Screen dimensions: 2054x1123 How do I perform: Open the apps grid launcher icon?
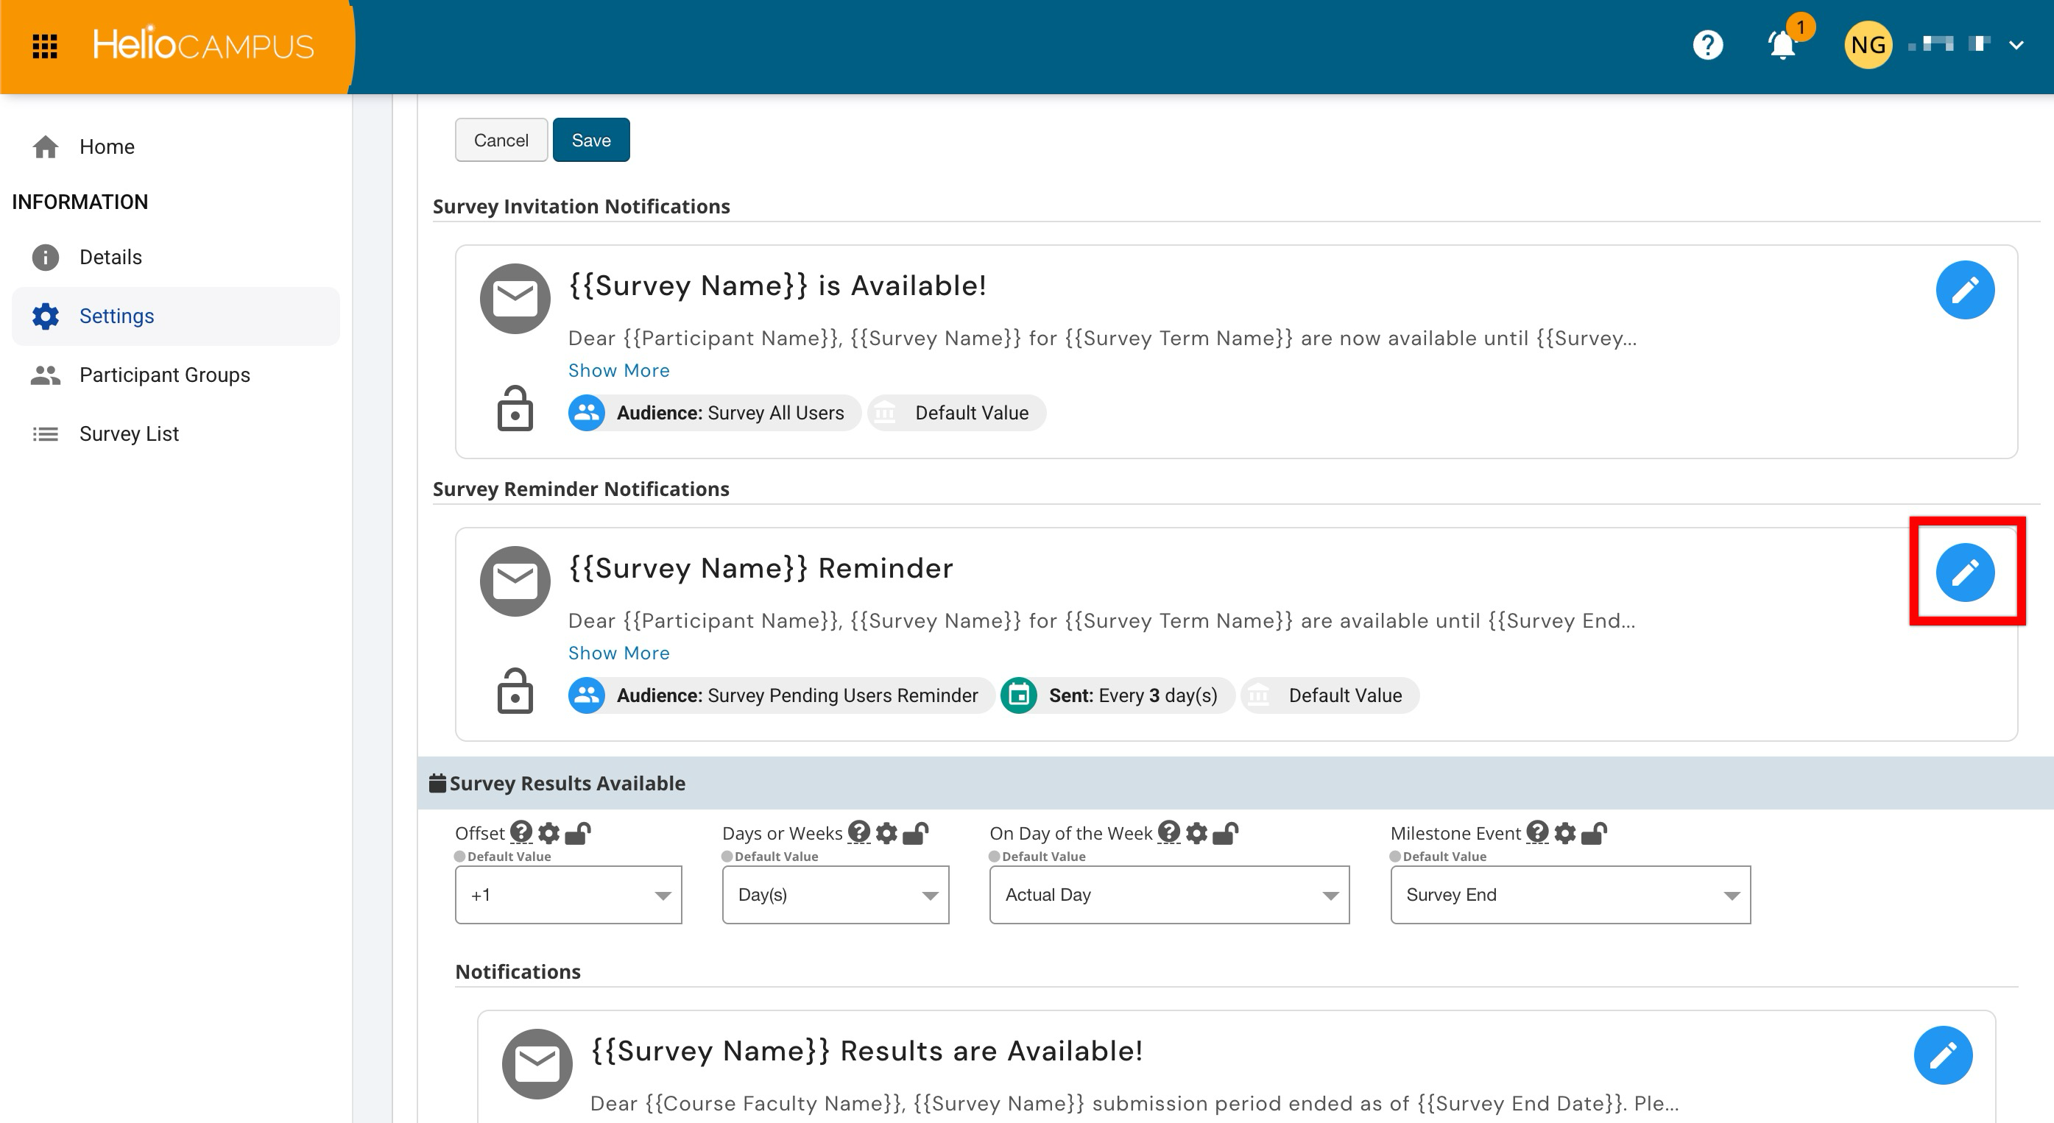[x=45, y=46]
